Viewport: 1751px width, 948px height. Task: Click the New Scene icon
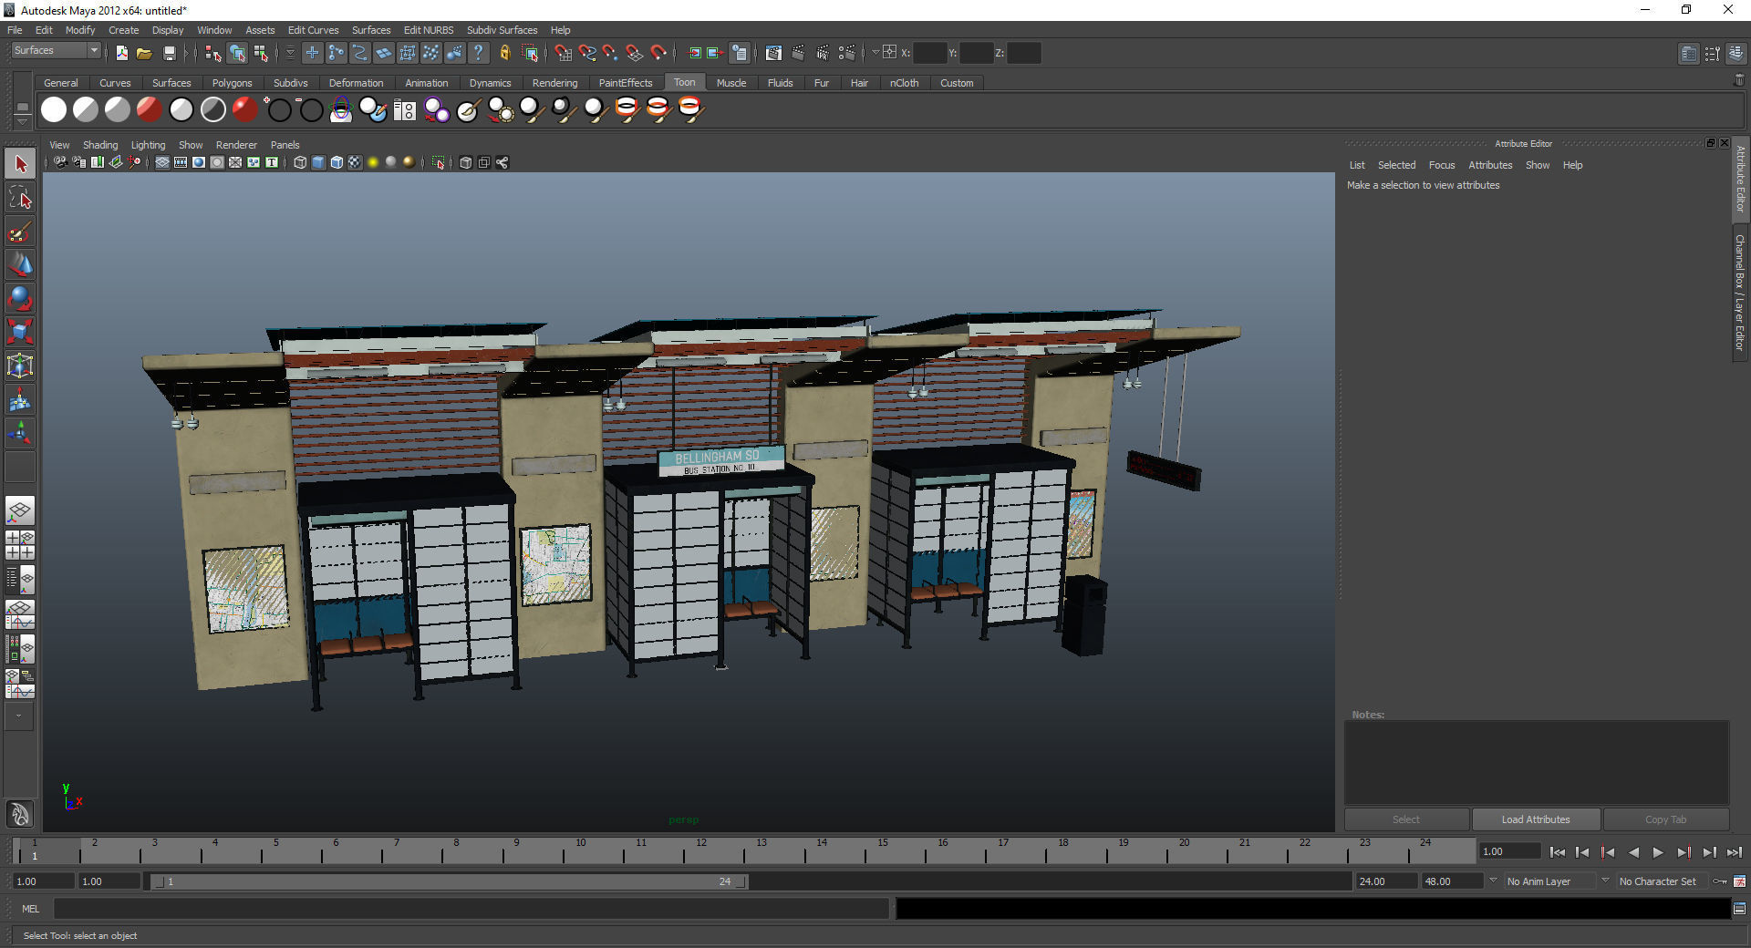tap(121, 53)
